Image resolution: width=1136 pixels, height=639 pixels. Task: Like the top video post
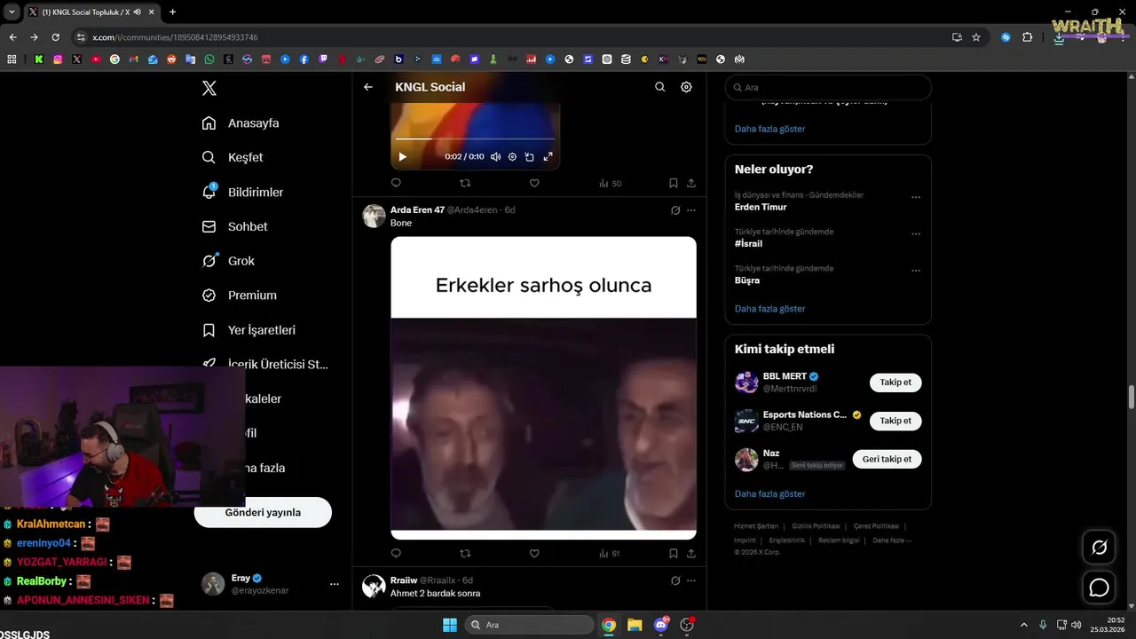pos(534,183)
